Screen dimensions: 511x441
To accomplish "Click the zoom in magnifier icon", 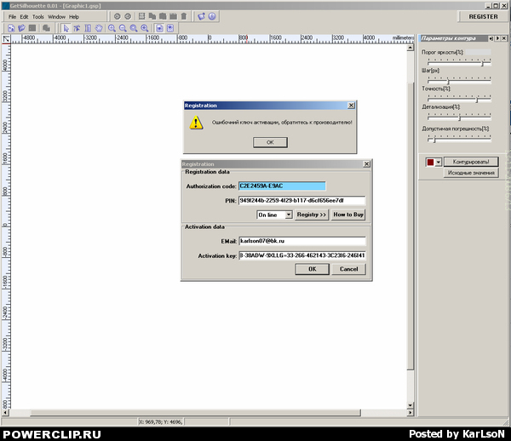I will click(112, 28).
